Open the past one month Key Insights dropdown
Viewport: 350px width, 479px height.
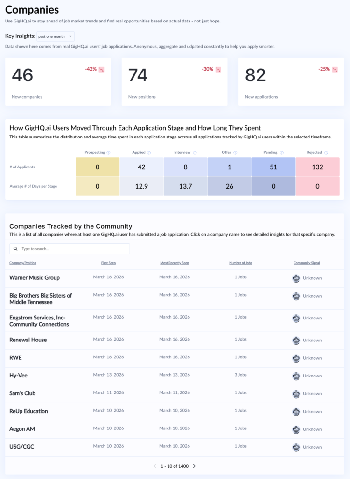[55, 36]
